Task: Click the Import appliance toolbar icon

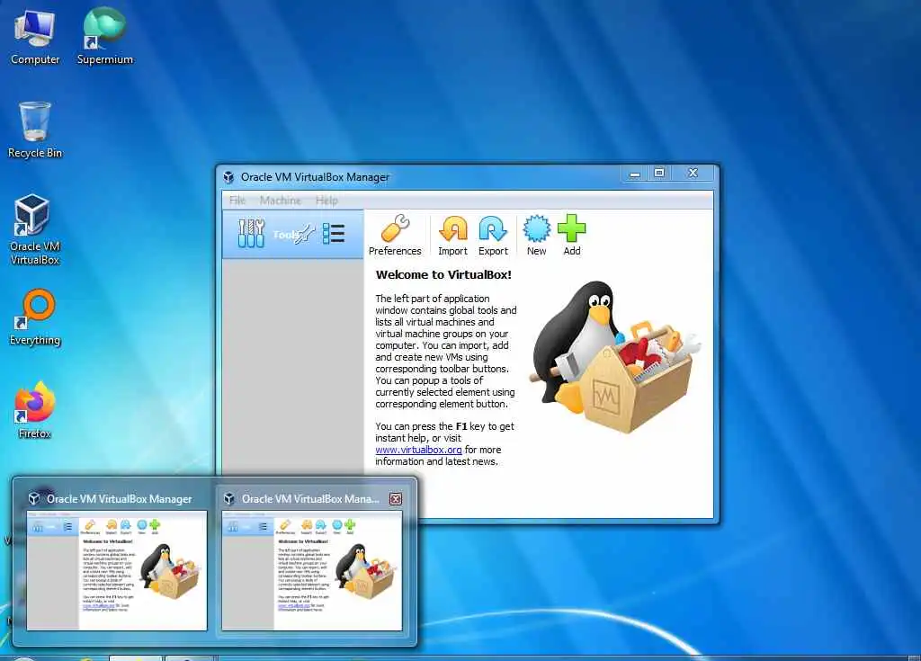Action: point(453,236)
